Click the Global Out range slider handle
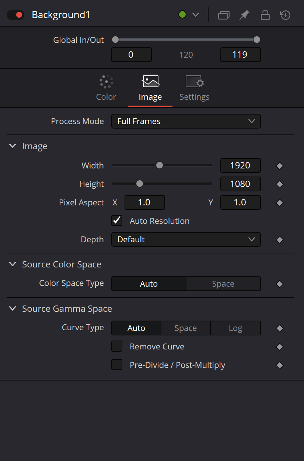 point(257,40)
